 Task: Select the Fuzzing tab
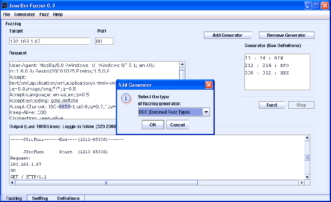[14, 198]
